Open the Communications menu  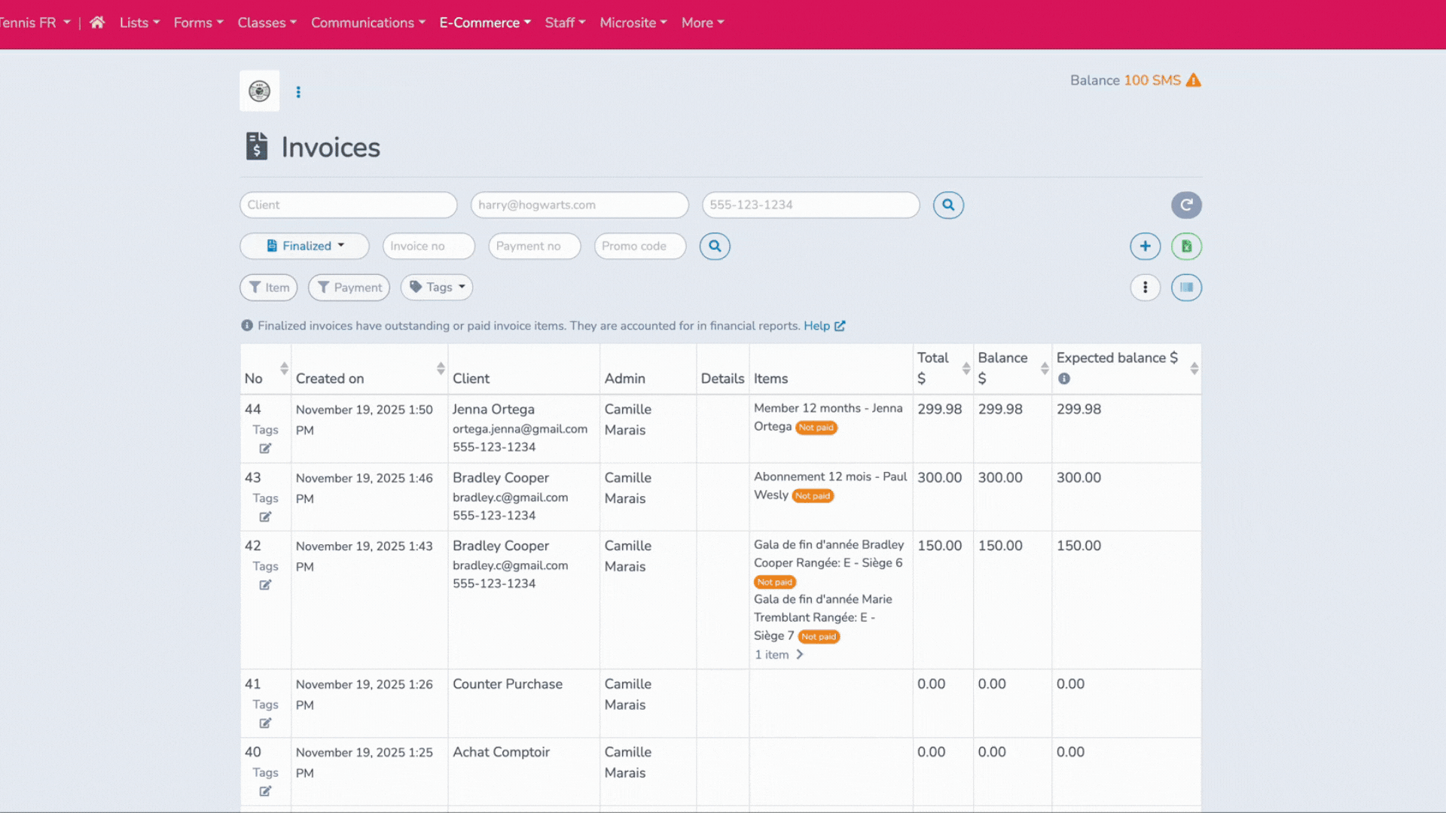tap(368, 23)
